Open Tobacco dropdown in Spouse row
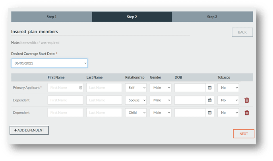 tap(228, 100)
